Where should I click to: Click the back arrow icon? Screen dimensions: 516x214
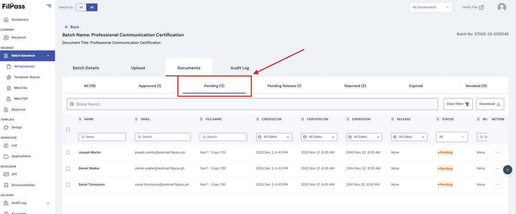pyautogui.click(x=67, y=27)
